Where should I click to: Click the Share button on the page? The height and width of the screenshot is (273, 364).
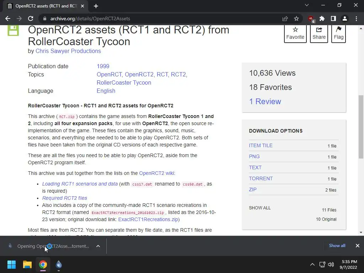(319, 33)
